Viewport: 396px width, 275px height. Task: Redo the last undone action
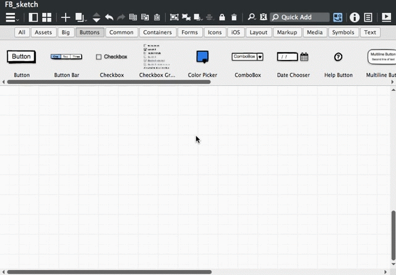(121, 17)
